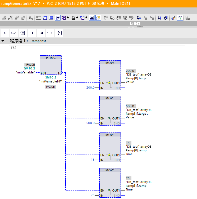Select the P_TRIG block

[x=51, y=65]
